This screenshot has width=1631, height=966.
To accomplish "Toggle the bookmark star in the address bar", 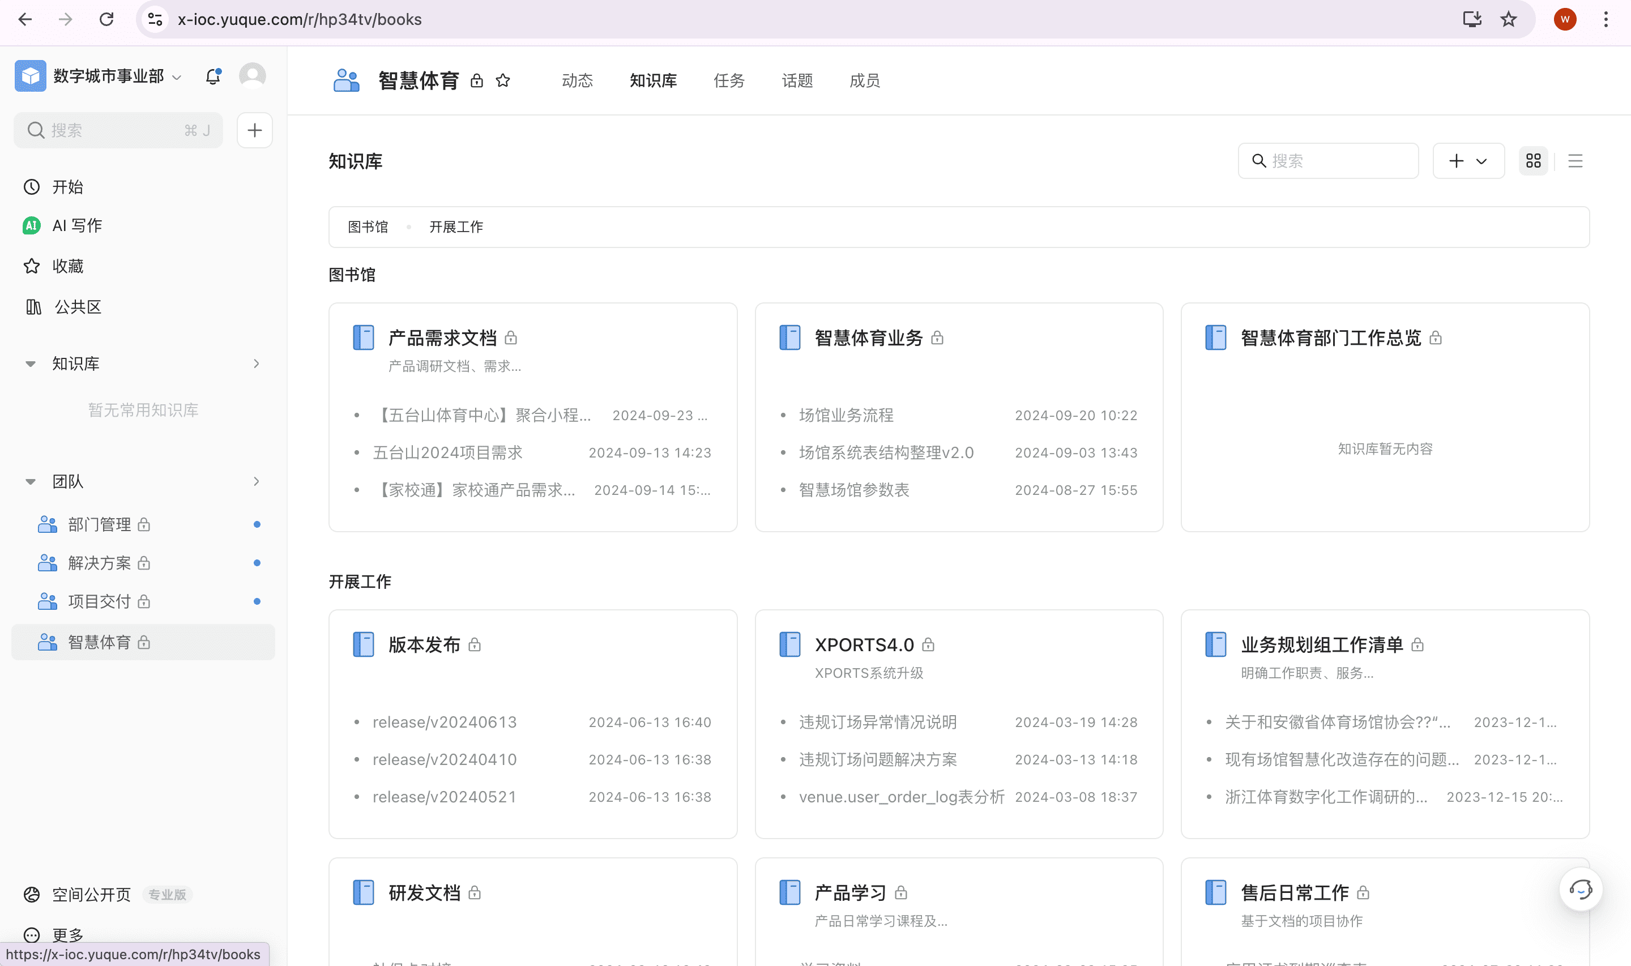I will tap(1508, 19).
